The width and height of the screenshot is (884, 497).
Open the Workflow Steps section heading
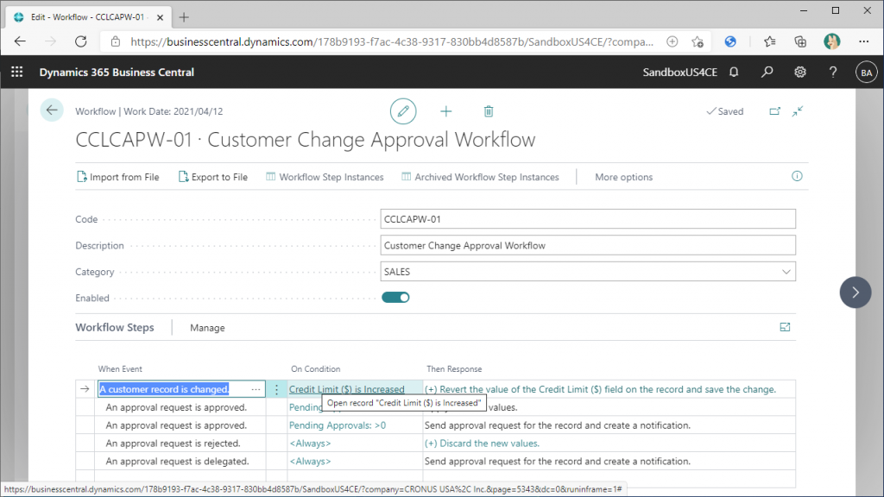click(x=115, y=327)
